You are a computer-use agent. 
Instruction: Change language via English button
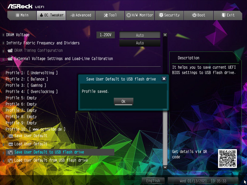coord(153,181)
